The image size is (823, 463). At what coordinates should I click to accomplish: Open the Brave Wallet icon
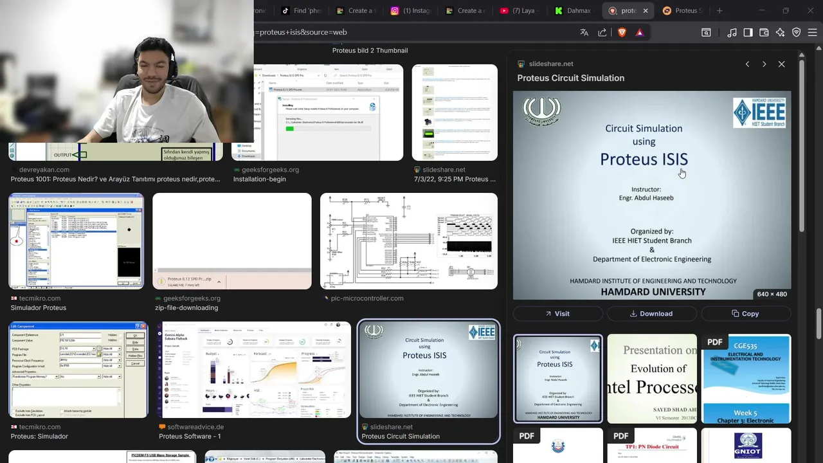point(764,32)
